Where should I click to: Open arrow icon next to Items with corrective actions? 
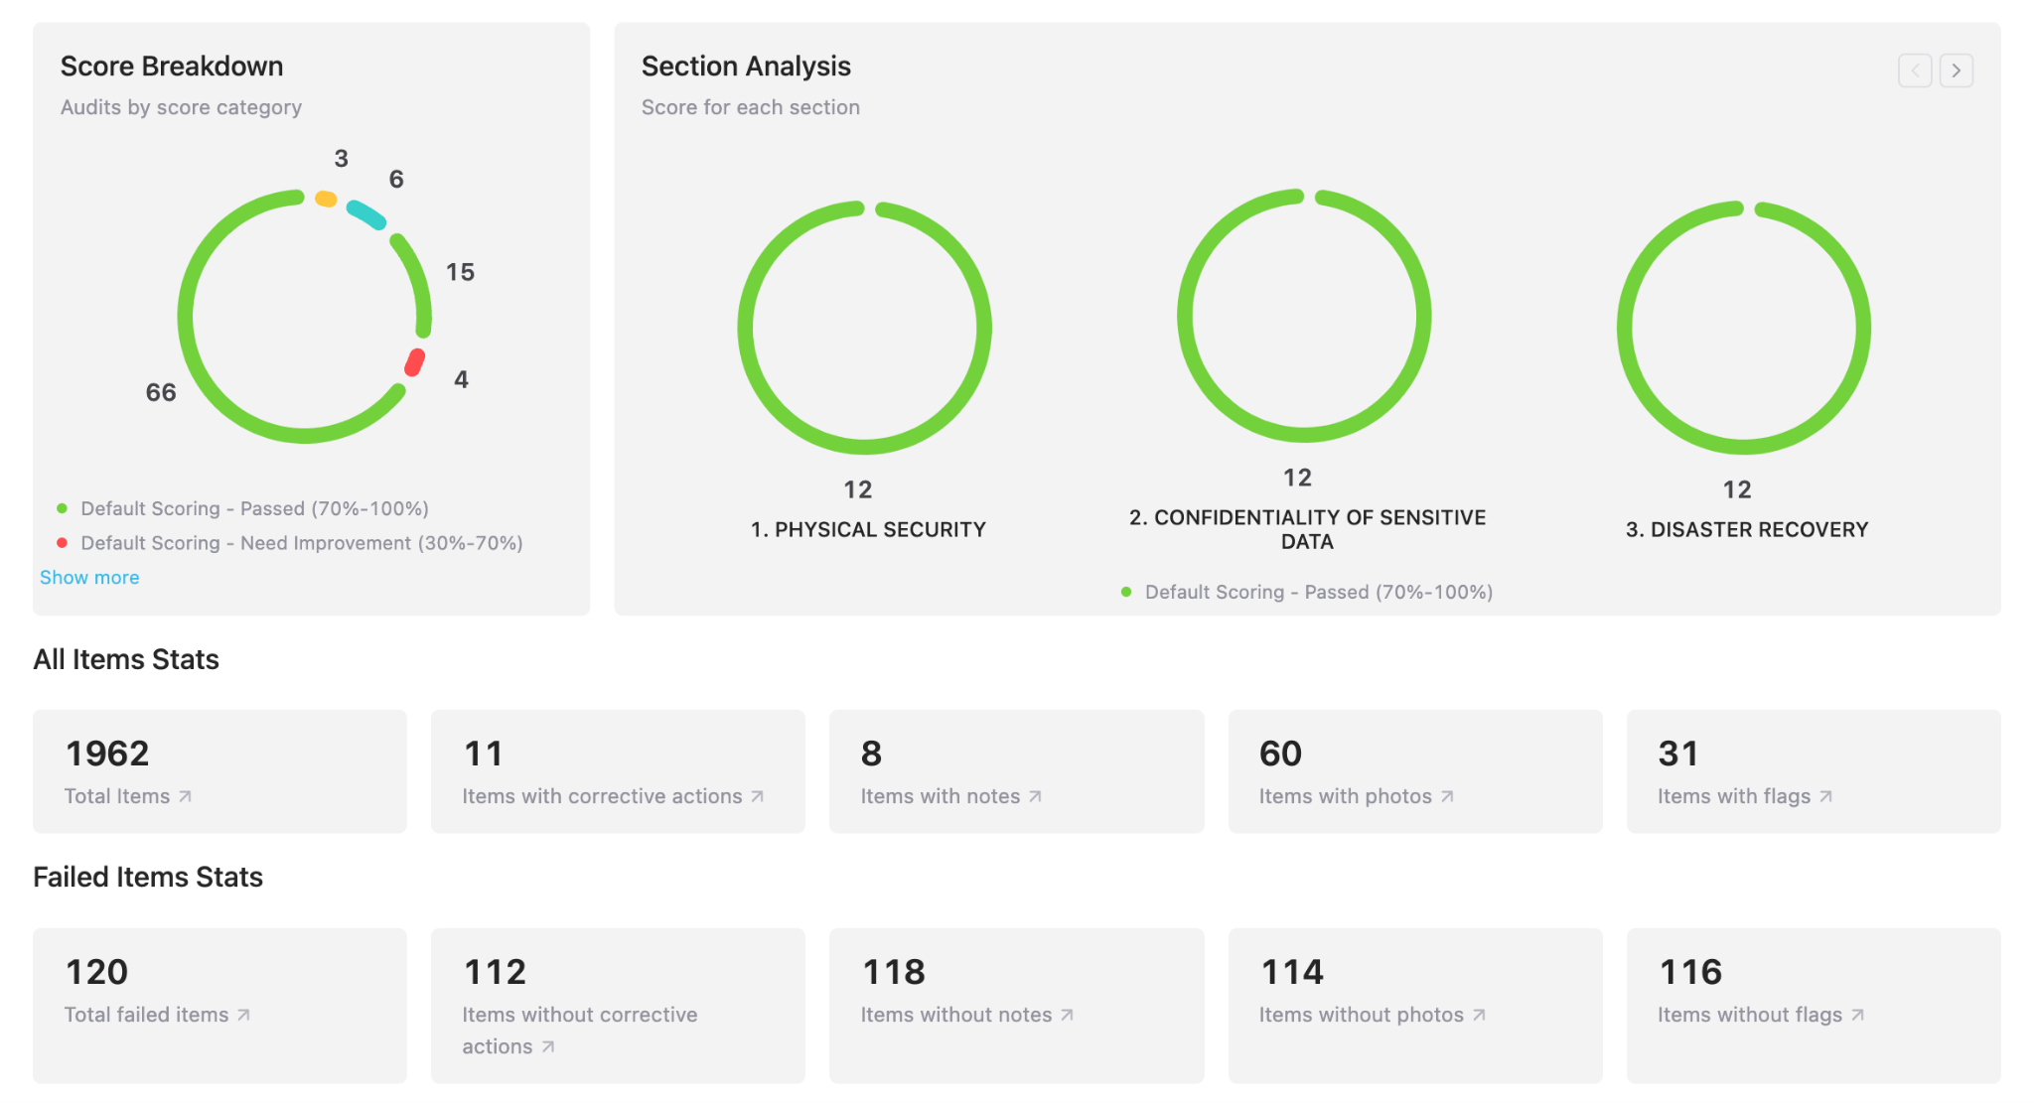click(757, 796)
